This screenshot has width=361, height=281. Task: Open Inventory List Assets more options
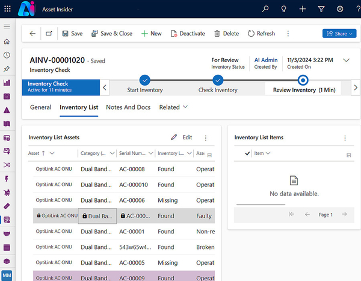pyautogui.click(x=206, y=137)
